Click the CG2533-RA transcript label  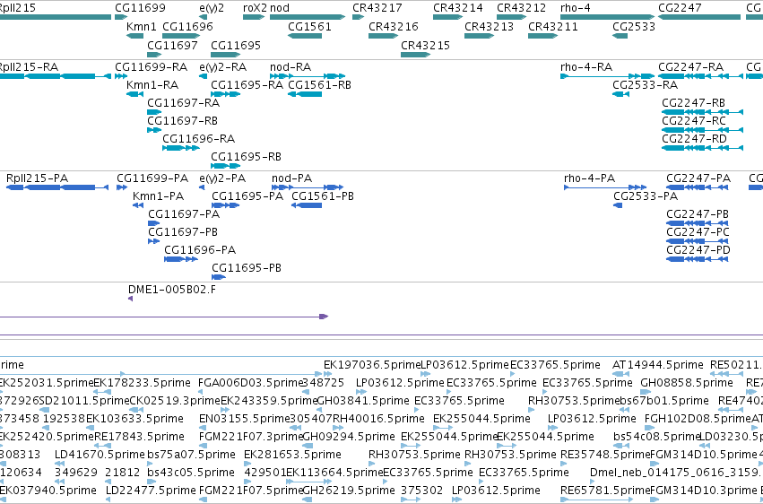(x=646, y=85)
